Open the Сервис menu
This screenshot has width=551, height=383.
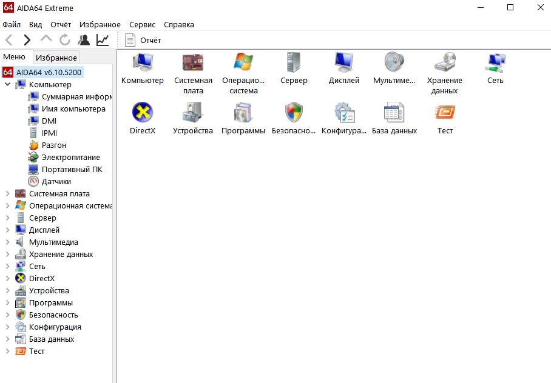[x=142, y=24]
